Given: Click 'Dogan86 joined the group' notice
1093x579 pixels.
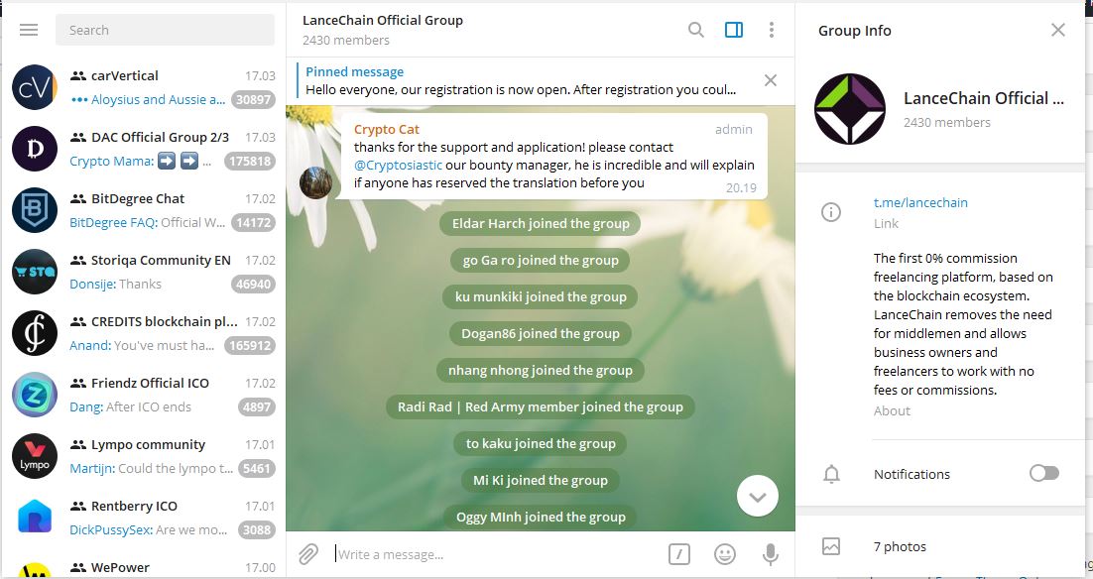Looking at the screenshot, I should (541, 333).
